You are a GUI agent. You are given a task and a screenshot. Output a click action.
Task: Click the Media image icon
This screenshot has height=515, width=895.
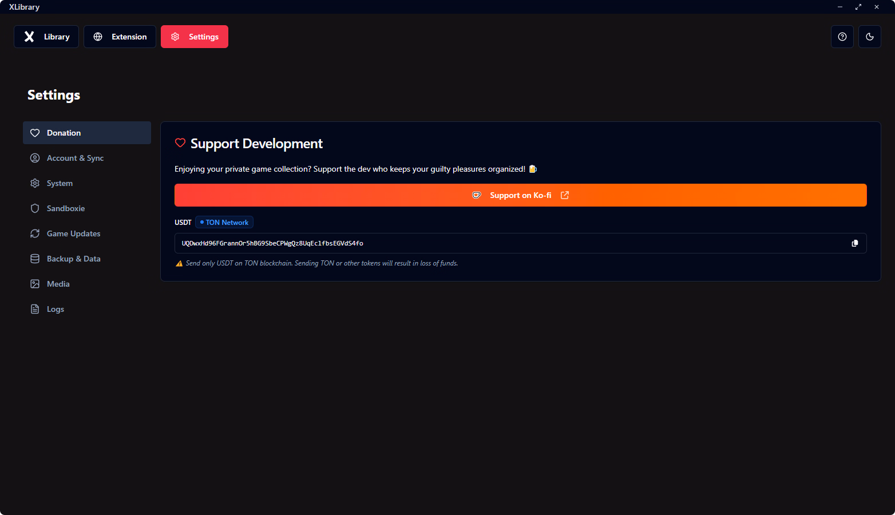pos(35,284)
